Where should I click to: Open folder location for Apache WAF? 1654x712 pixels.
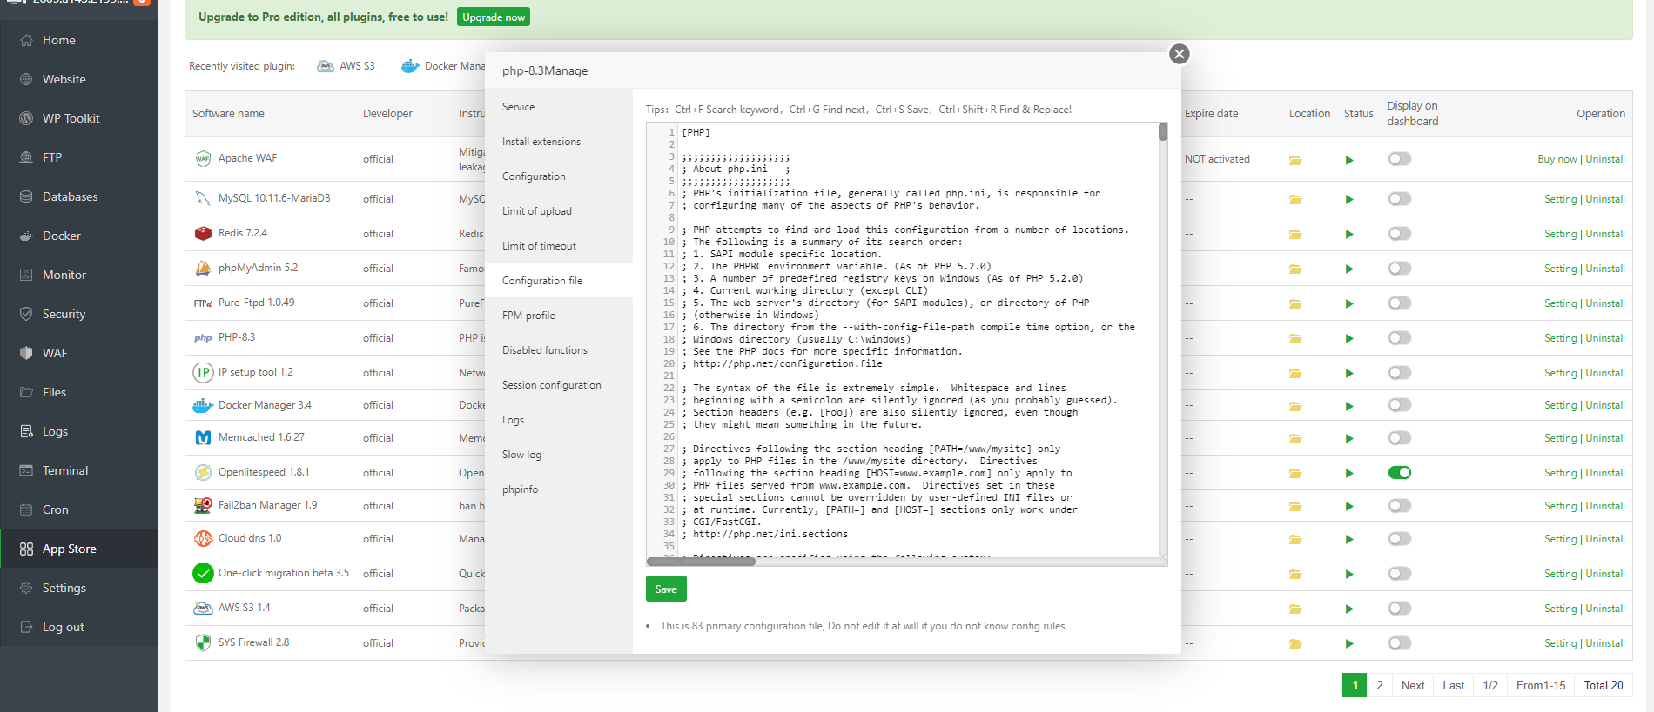pyautogui.click(x=1295, y=160)
